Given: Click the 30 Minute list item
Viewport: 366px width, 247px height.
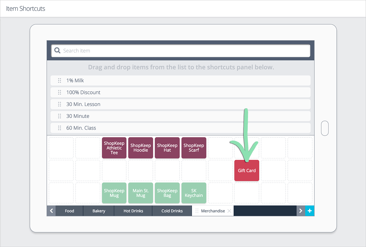Looking at the screenshot, I should coord(180,116).
